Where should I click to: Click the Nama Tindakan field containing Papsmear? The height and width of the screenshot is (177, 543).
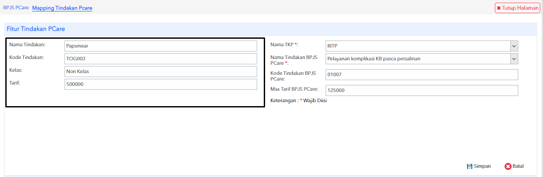click(x=160, y=46)
